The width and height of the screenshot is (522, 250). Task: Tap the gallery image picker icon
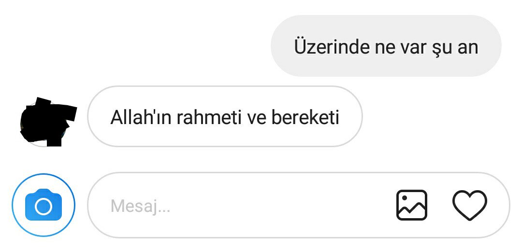pos(411,205)
